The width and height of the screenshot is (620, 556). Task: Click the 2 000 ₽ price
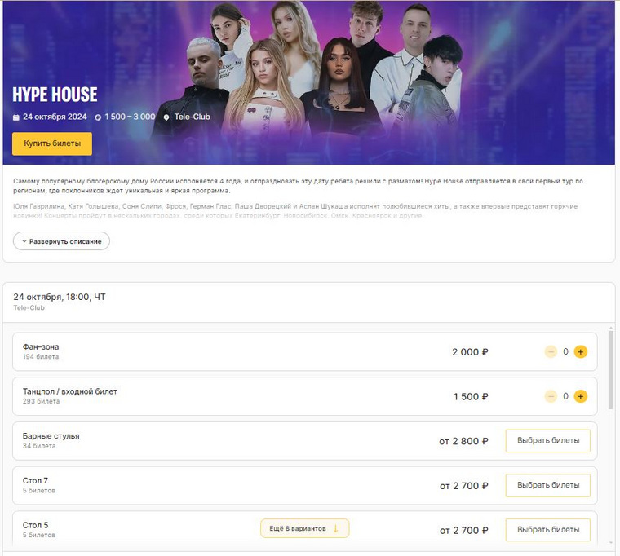coord(470,352)
